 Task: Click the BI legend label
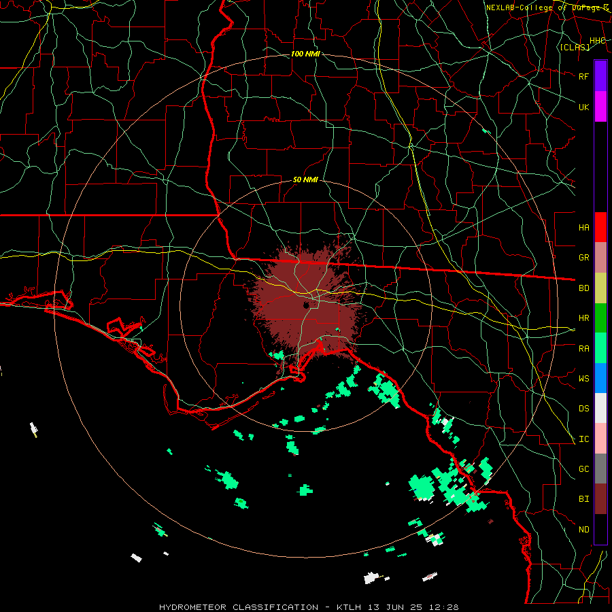point(583,499)
